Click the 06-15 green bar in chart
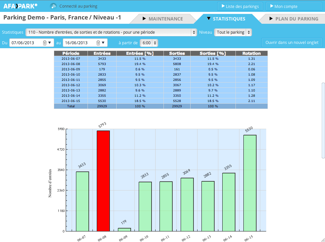The width and height of the screenshot is (325, 242). coord(250,183)
